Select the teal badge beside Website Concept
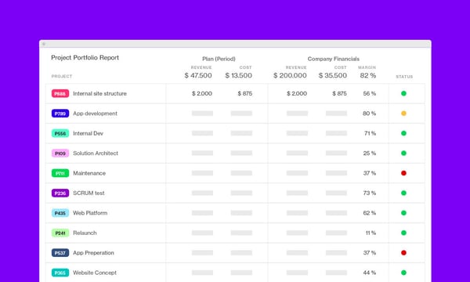 pos(60,273)
